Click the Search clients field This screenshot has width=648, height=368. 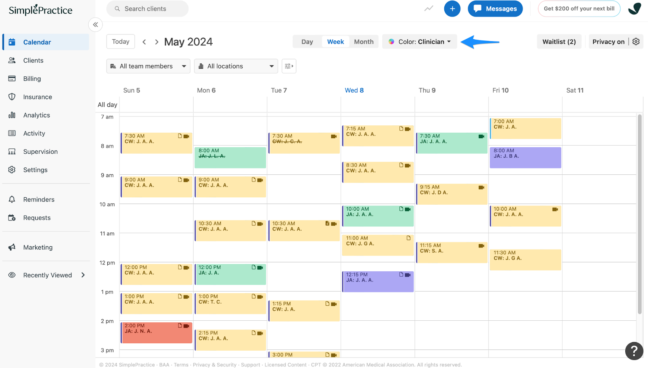pos(147,8)
